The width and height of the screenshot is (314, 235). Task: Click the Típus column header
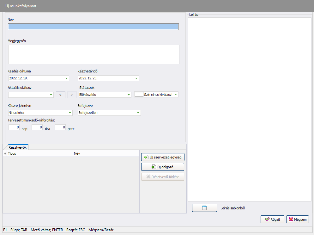pyautogui.click(x=39, y=153)
